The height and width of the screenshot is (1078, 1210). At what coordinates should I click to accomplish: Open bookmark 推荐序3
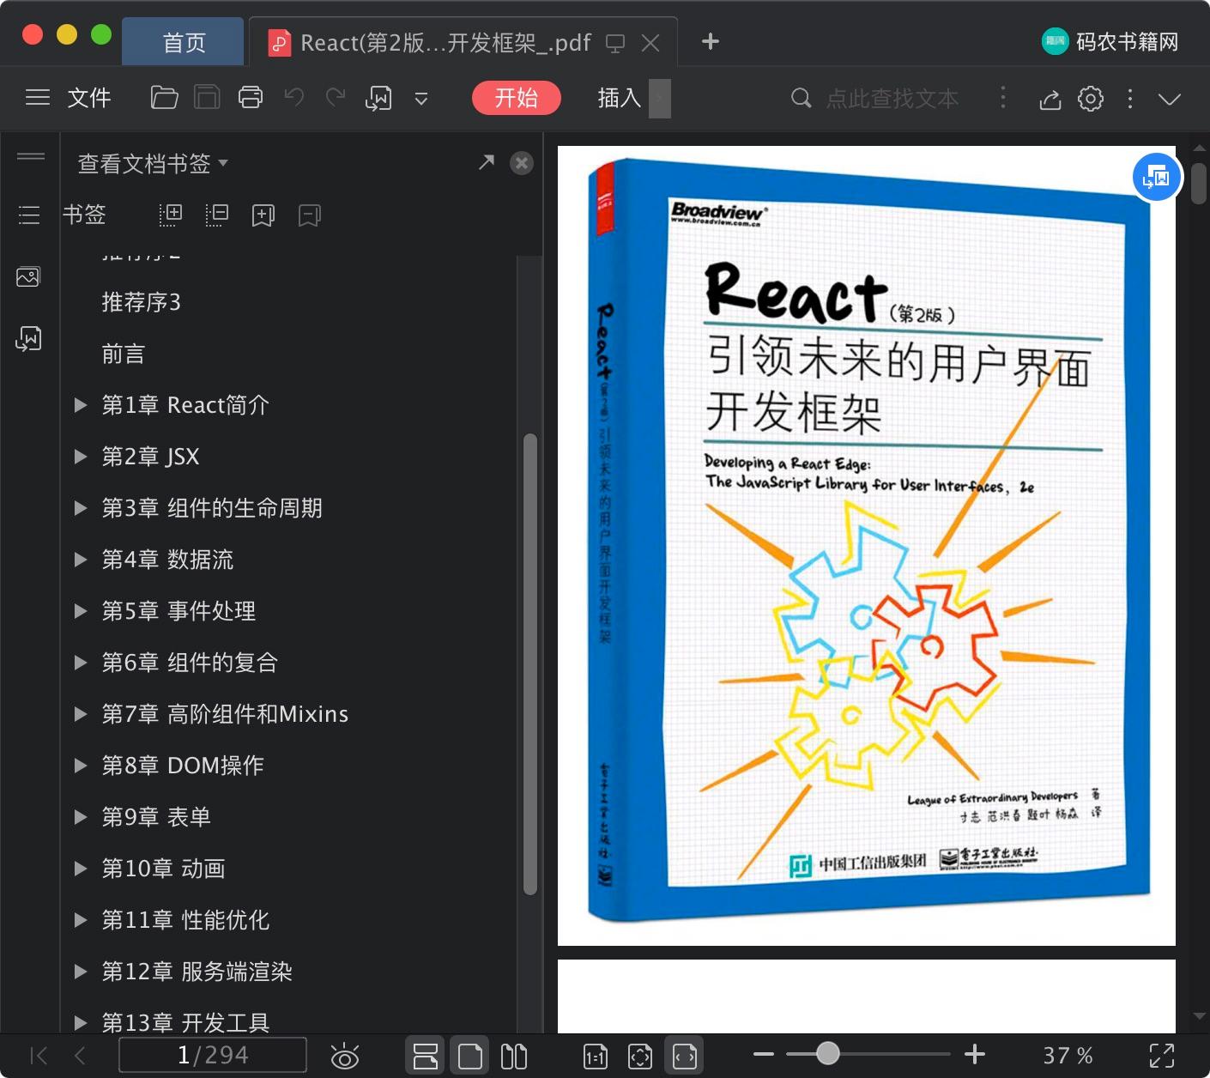coord(142,302)
